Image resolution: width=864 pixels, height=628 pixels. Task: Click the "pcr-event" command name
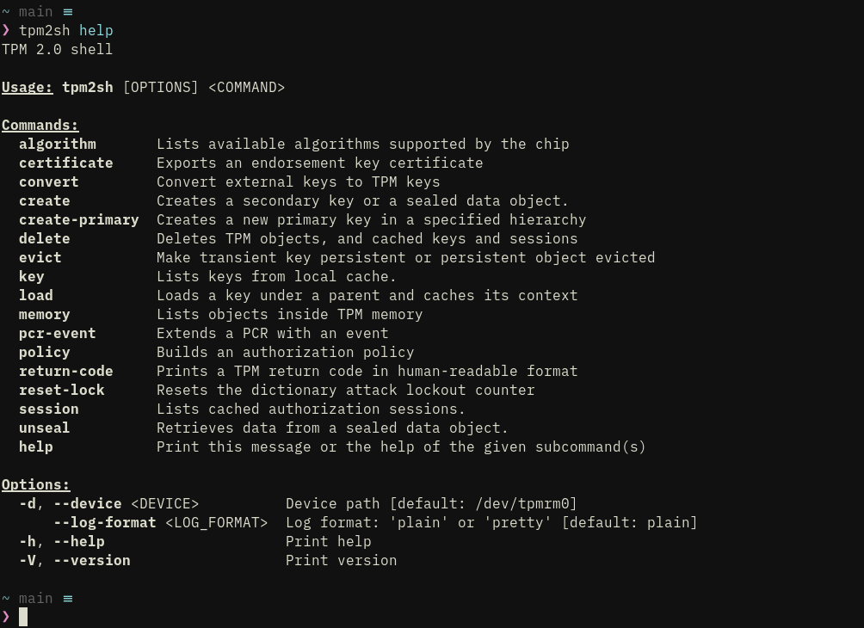point(58,333)
